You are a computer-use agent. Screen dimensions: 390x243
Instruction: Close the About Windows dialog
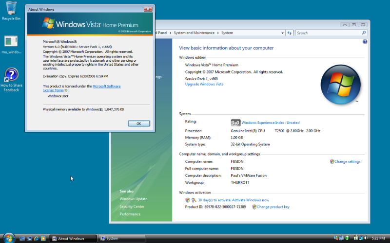tap(148, 9)
